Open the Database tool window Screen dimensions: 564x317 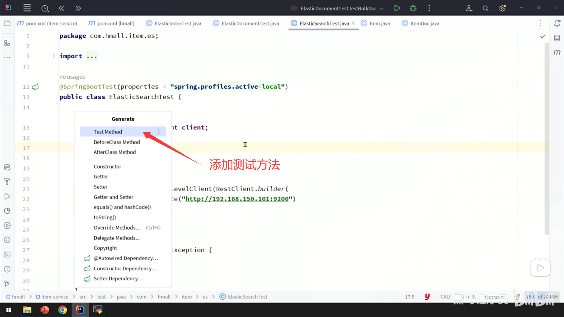tap(557, 38)
